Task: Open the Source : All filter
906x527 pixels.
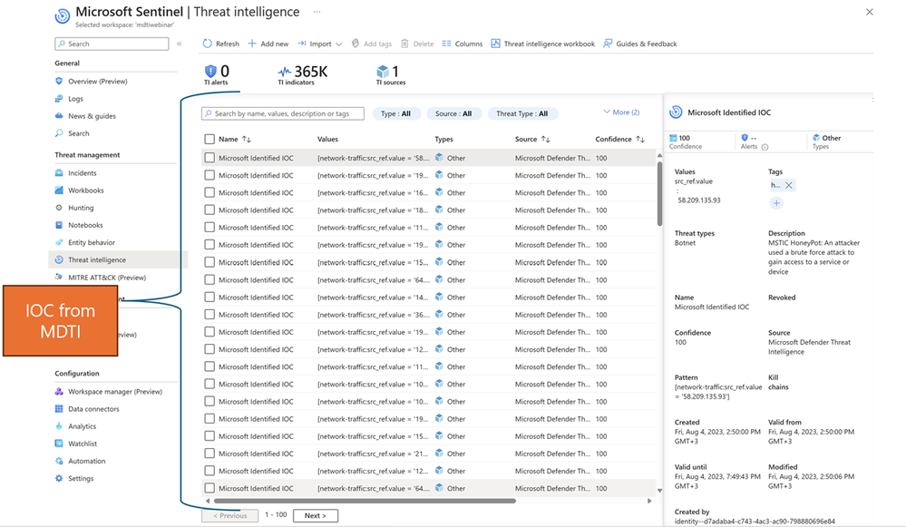Action: (x=453, y=113)
